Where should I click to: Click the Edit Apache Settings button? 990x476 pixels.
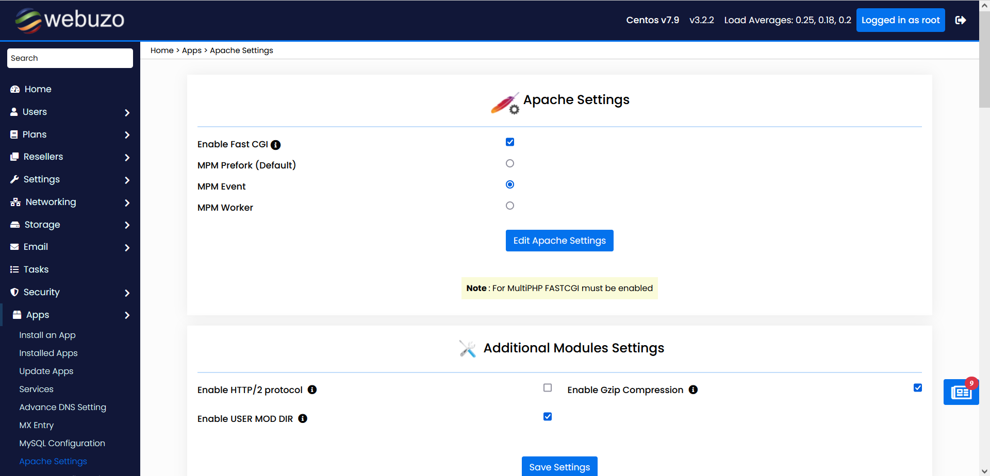(x=559, y=241)
